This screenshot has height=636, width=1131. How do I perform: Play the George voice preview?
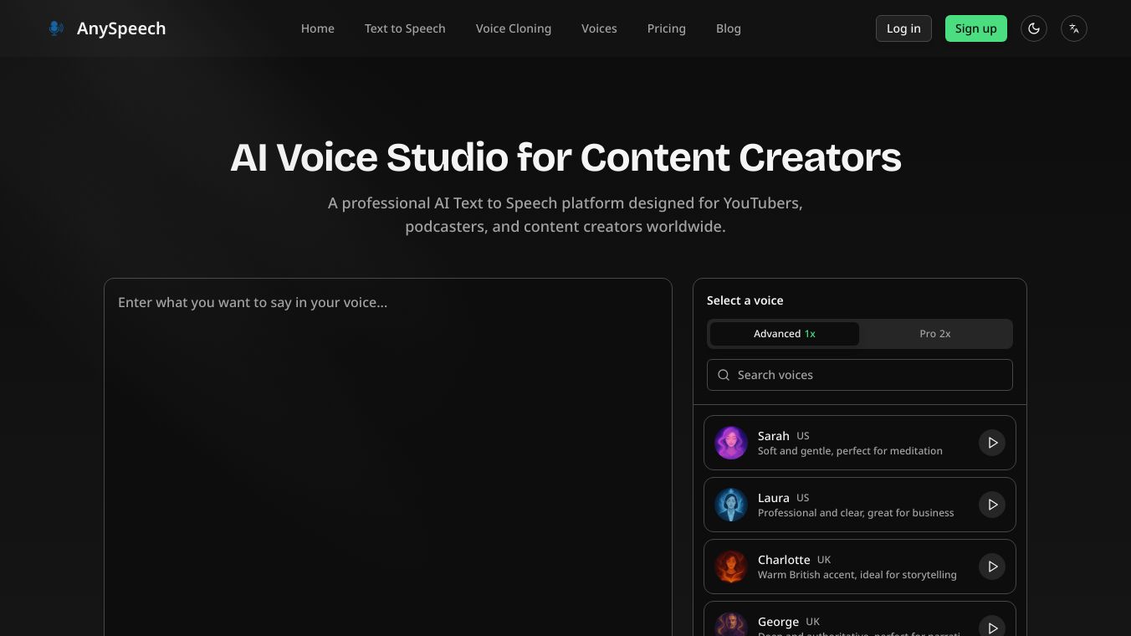coord(992,626)
